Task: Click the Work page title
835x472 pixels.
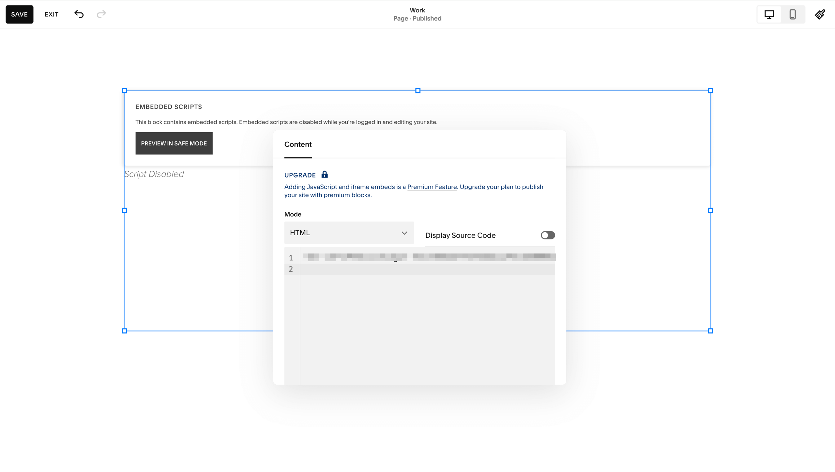Action: 417,10
